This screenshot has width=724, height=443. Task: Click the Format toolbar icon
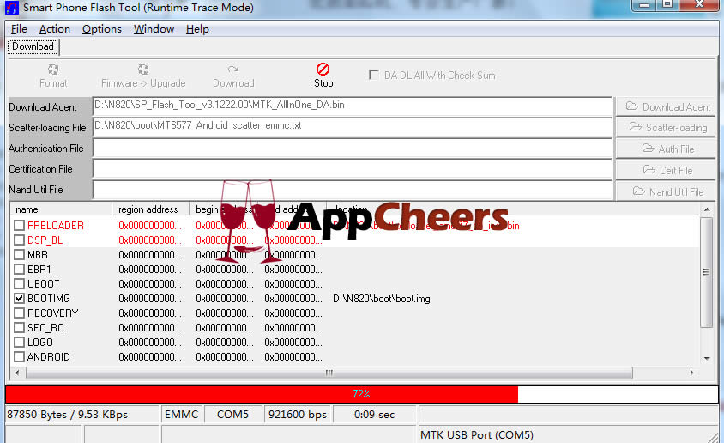point(53,70)
